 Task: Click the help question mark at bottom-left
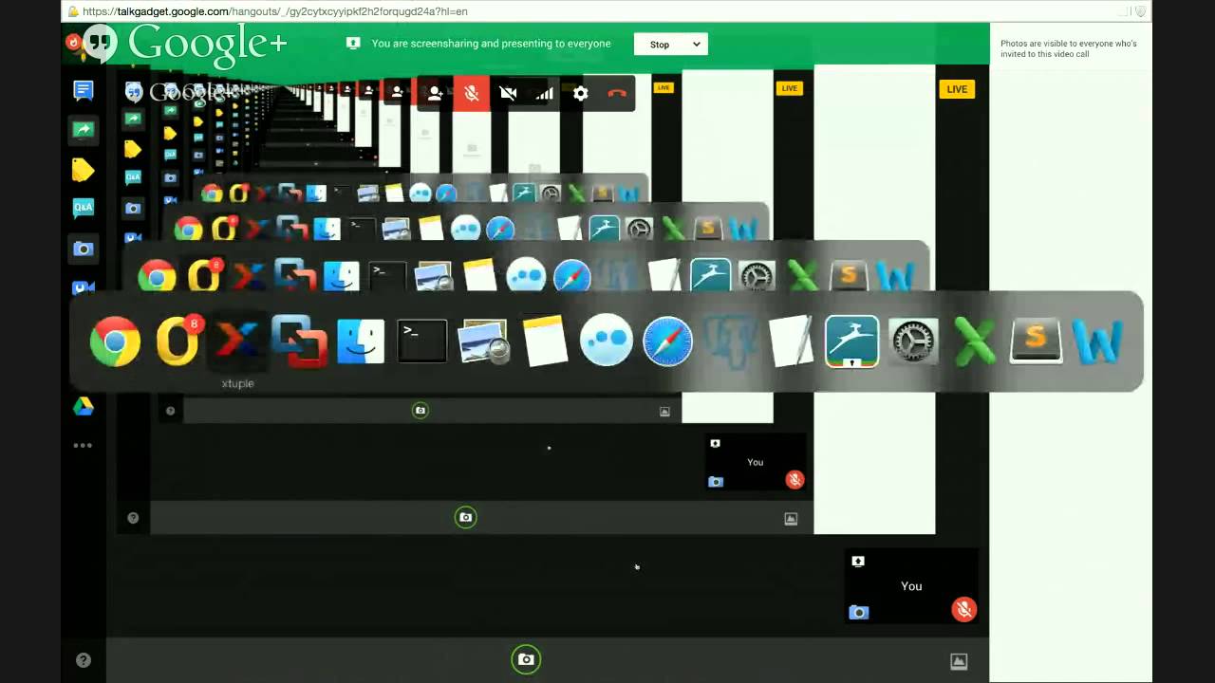(84, 660)
